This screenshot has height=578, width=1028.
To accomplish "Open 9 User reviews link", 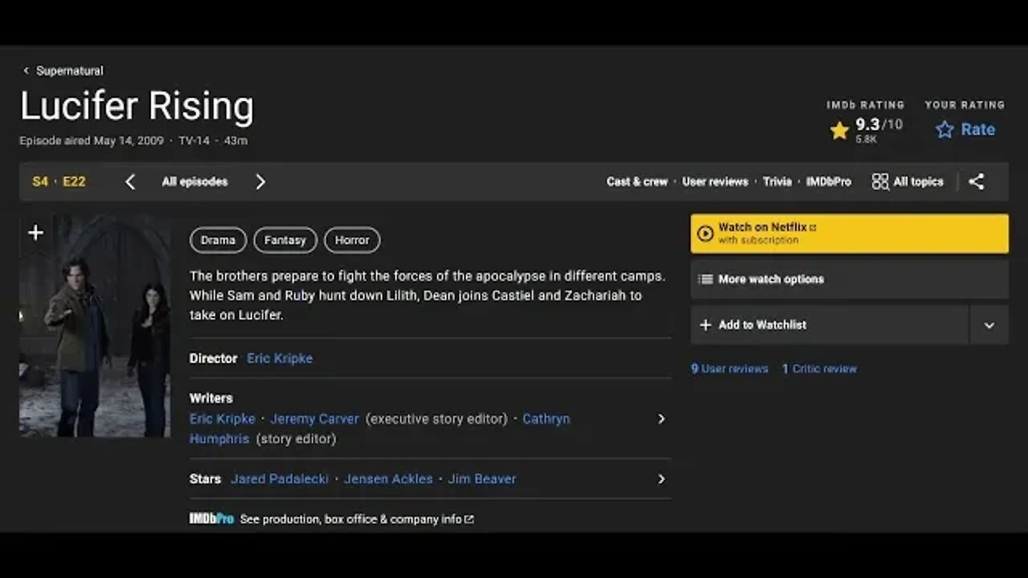I will (x=729, y=368).
